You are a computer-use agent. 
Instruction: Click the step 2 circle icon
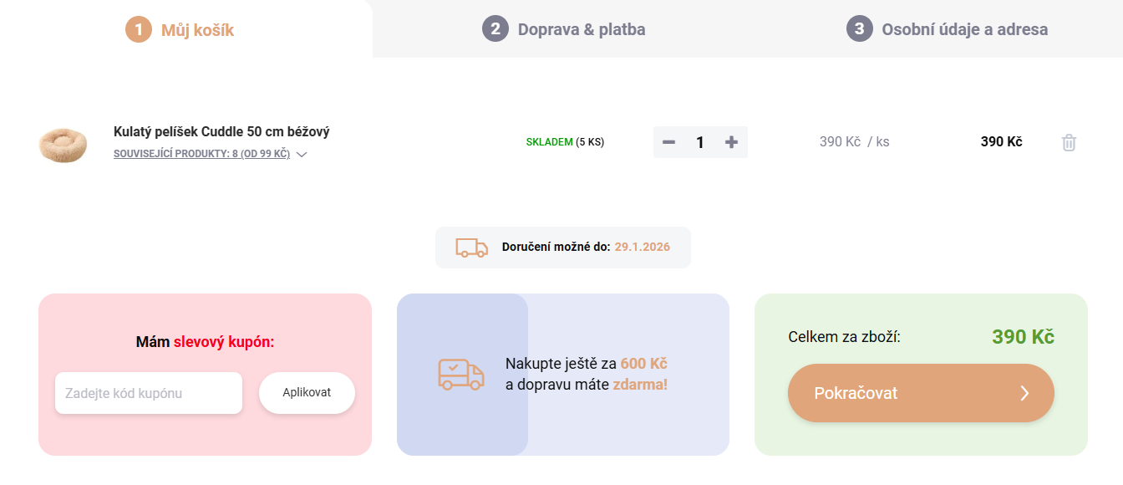tap(495, 29)
